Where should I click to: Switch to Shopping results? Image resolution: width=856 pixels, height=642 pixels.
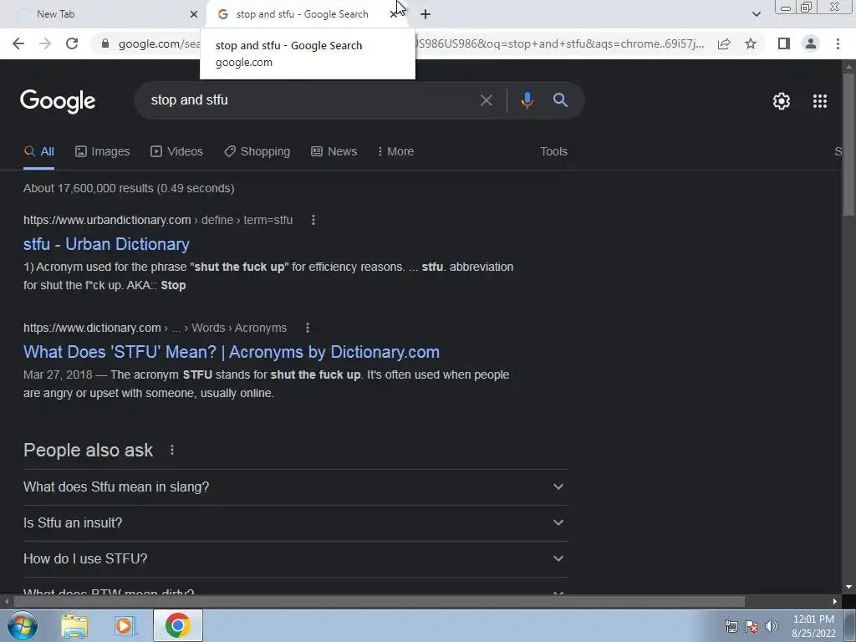coord(257,152)
